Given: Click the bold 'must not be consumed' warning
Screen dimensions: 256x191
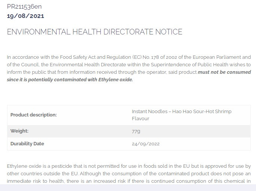Looking at the screenshot, I should tap(224, 72).
